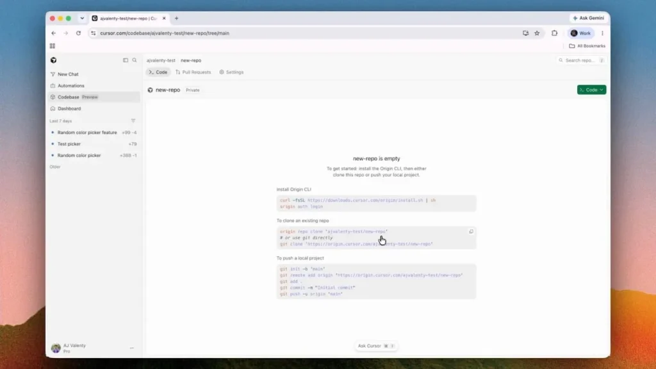This screenshot has width=656, height=369.
Task: Switch to Pull Requests tab
Action: 193,72
